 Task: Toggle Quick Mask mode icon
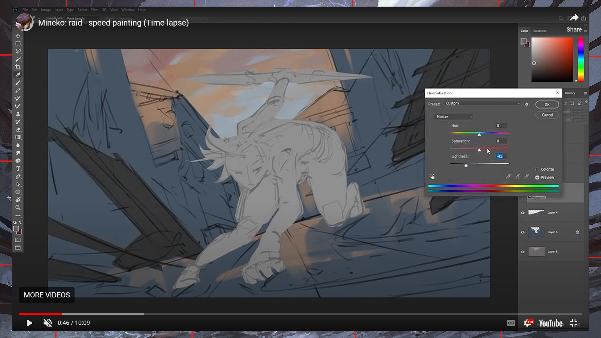point(18,240)
